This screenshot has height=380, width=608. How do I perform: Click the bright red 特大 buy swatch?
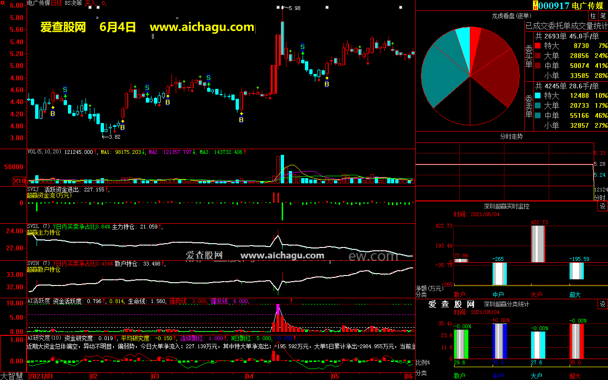pyautogui.click(x=537, y=46)
